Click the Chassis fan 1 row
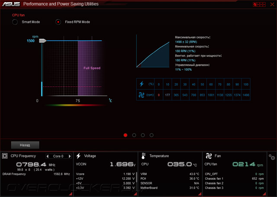Image resolution: width=277 pixels, height=197 pixels. tap(234, 179)
